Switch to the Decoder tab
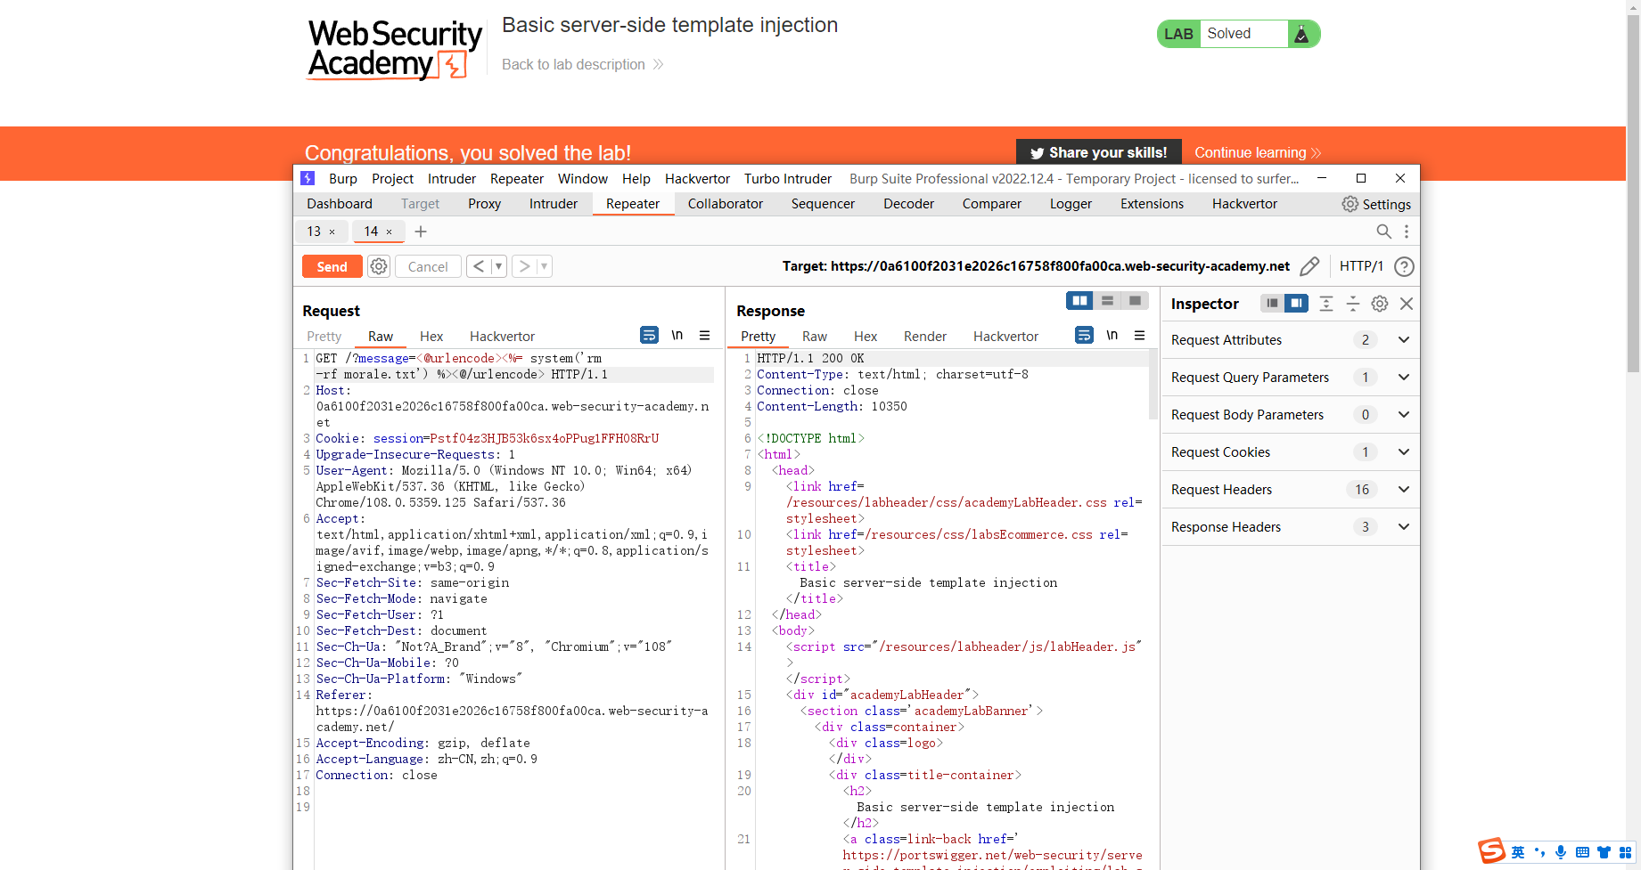The image size is (1641, 870). 908,204
